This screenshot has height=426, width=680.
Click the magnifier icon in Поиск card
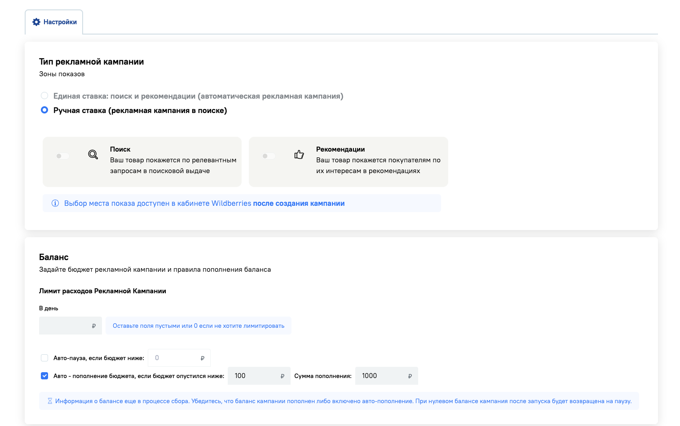click(x=93, y=155)
